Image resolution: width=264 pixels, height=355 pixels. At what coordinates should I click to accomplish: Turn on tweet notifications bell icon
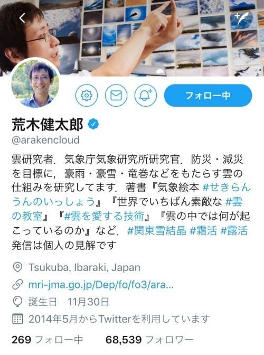(x=146, y=95)
